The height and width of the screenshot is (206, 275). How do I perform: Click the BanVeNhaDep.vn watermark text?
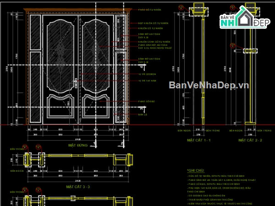click(x=209, y=85)
